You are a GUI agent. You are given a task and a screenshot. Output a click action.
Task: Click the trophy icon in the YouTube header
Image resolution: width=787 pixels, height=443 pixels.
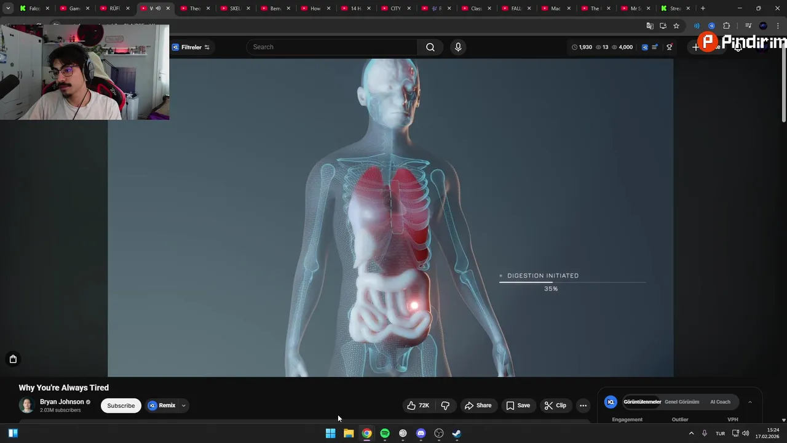click(x=670, y=47)
